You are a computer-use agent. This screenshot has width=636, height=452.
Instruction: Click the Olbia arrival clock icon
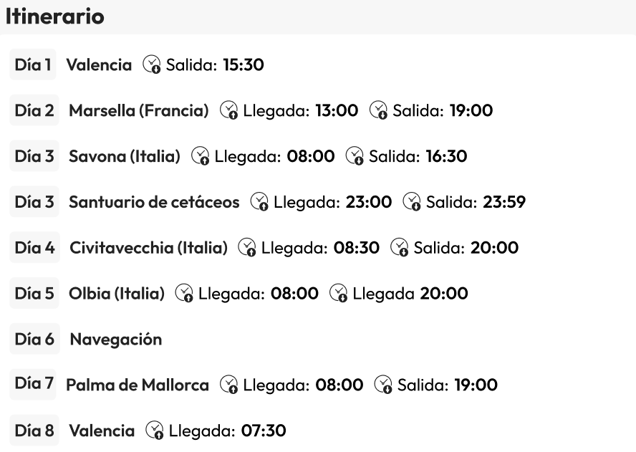point(185,294)
